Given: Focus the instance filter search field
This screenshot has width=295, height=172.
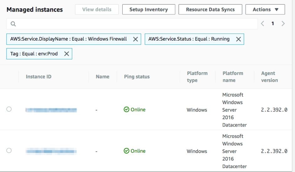Looking at the screenshot, I should [135, 24].
